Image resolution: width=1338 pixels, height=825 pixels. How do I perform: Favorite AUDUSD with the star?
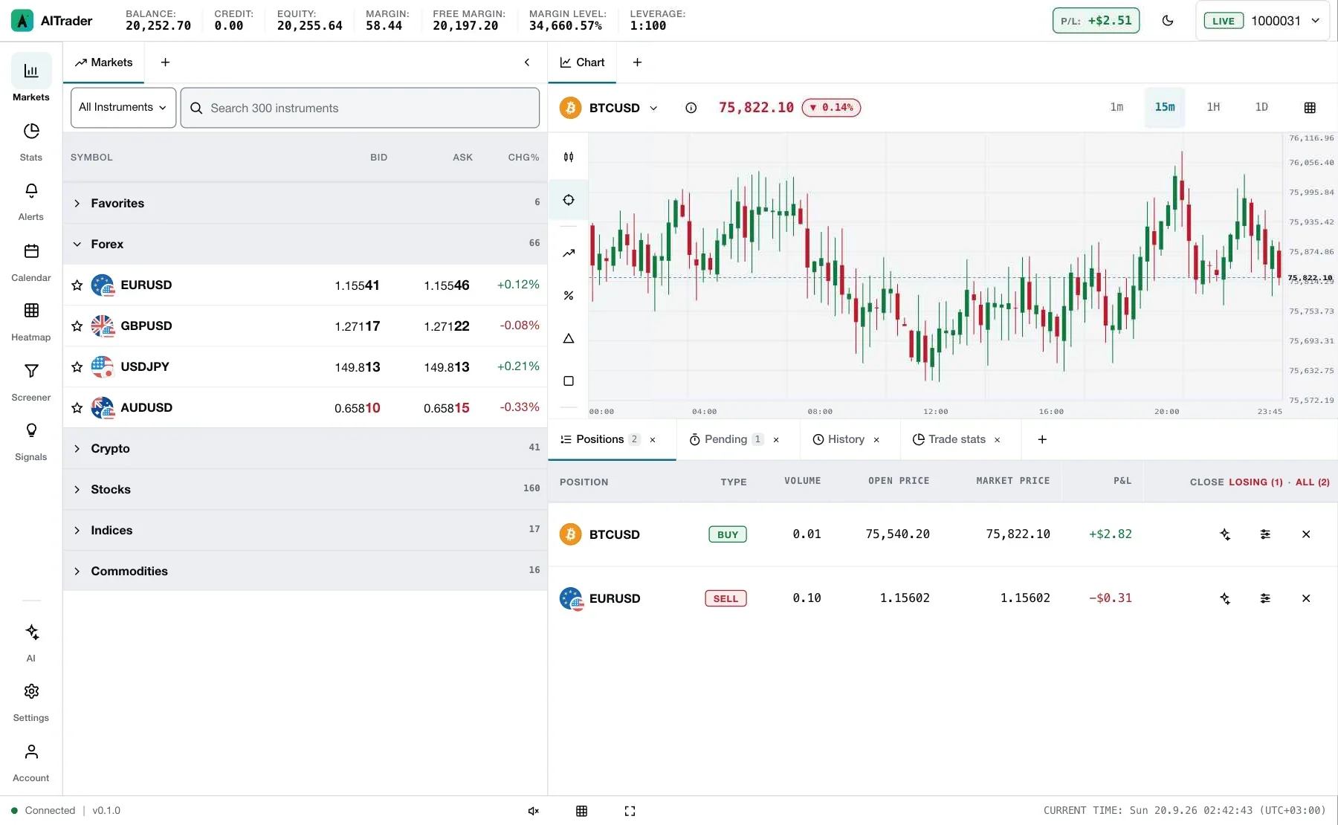coord(77,408)
